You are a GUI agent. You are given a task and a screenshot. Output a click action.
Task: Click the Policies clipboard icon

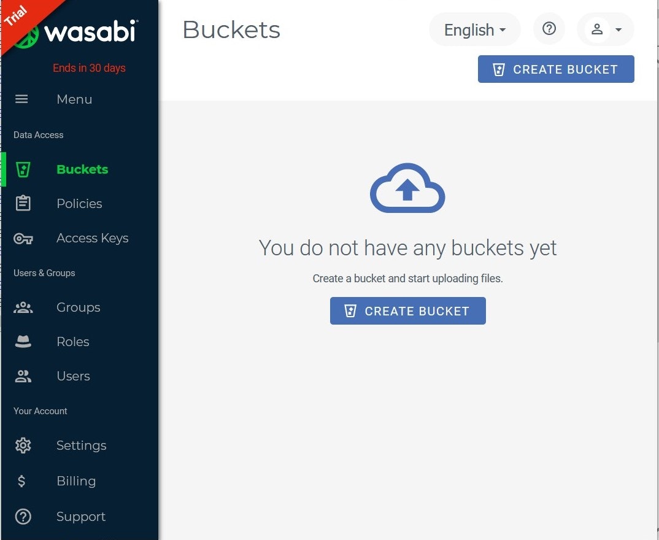coord(23,203)
